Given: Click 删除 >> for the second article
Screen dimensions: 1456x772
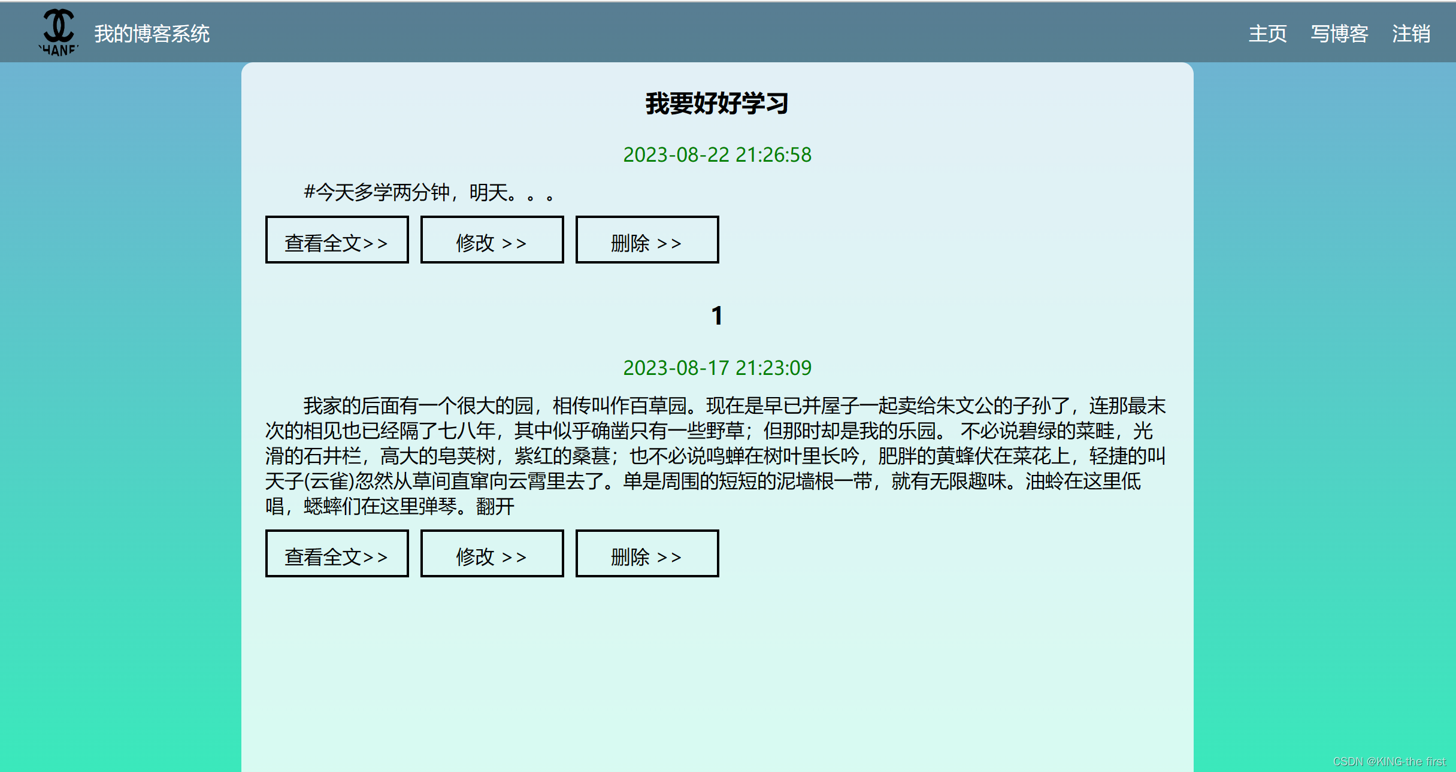Looking at the screenshot, I should coord(647,553).
